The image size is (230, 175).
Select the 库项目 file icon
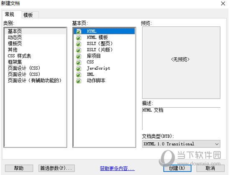pyautogui.click(x=79, y=56)
